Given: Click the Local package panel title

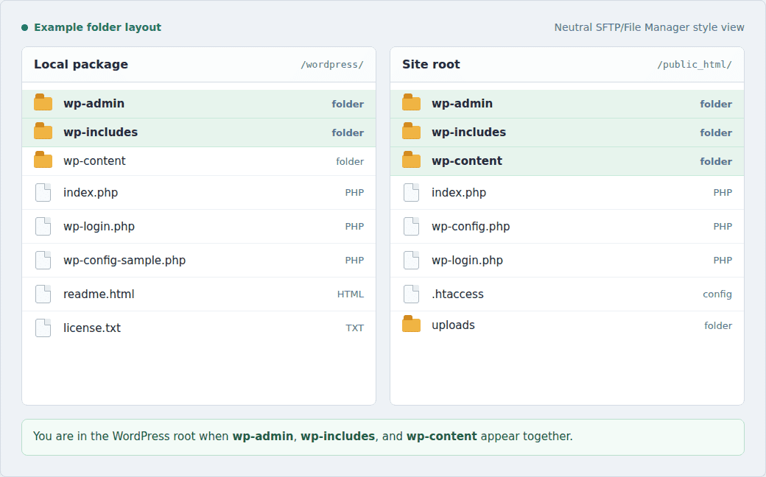Looking at the screenshot, I should 81,65.
